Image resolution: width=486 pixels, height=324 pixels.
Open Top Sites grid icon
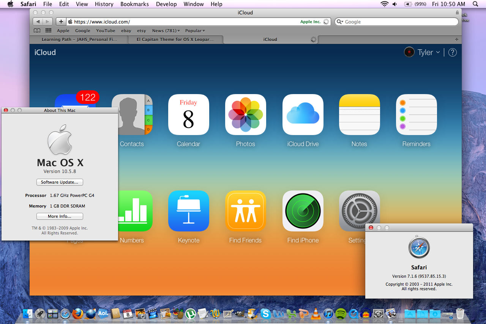click(x=48, y=31)
